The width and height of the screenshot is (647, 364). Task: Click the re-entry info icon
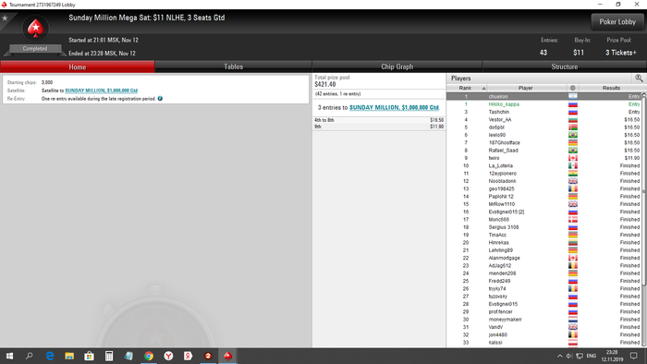point(160,99)
